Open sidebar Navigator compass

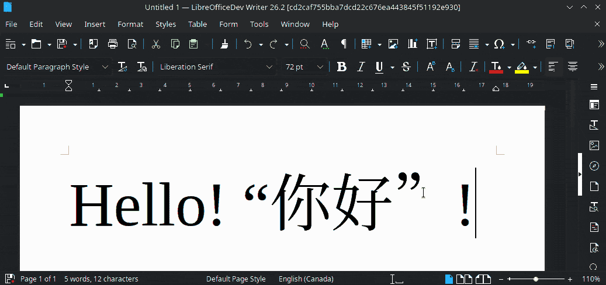594,166
